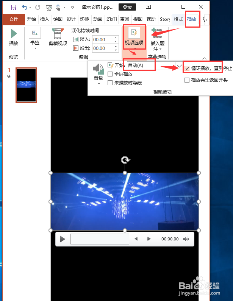Click the 淡入 fade-in duration field
Viewport: 233px width, 301px height.
point(103,40)
